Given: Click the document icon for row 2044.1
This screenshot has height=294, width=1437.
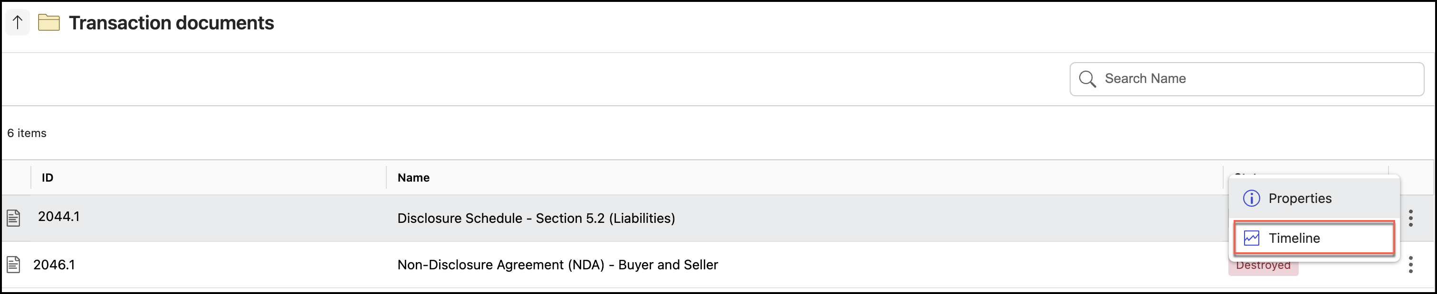Looking at the screenshot, I should pos(13,218).
